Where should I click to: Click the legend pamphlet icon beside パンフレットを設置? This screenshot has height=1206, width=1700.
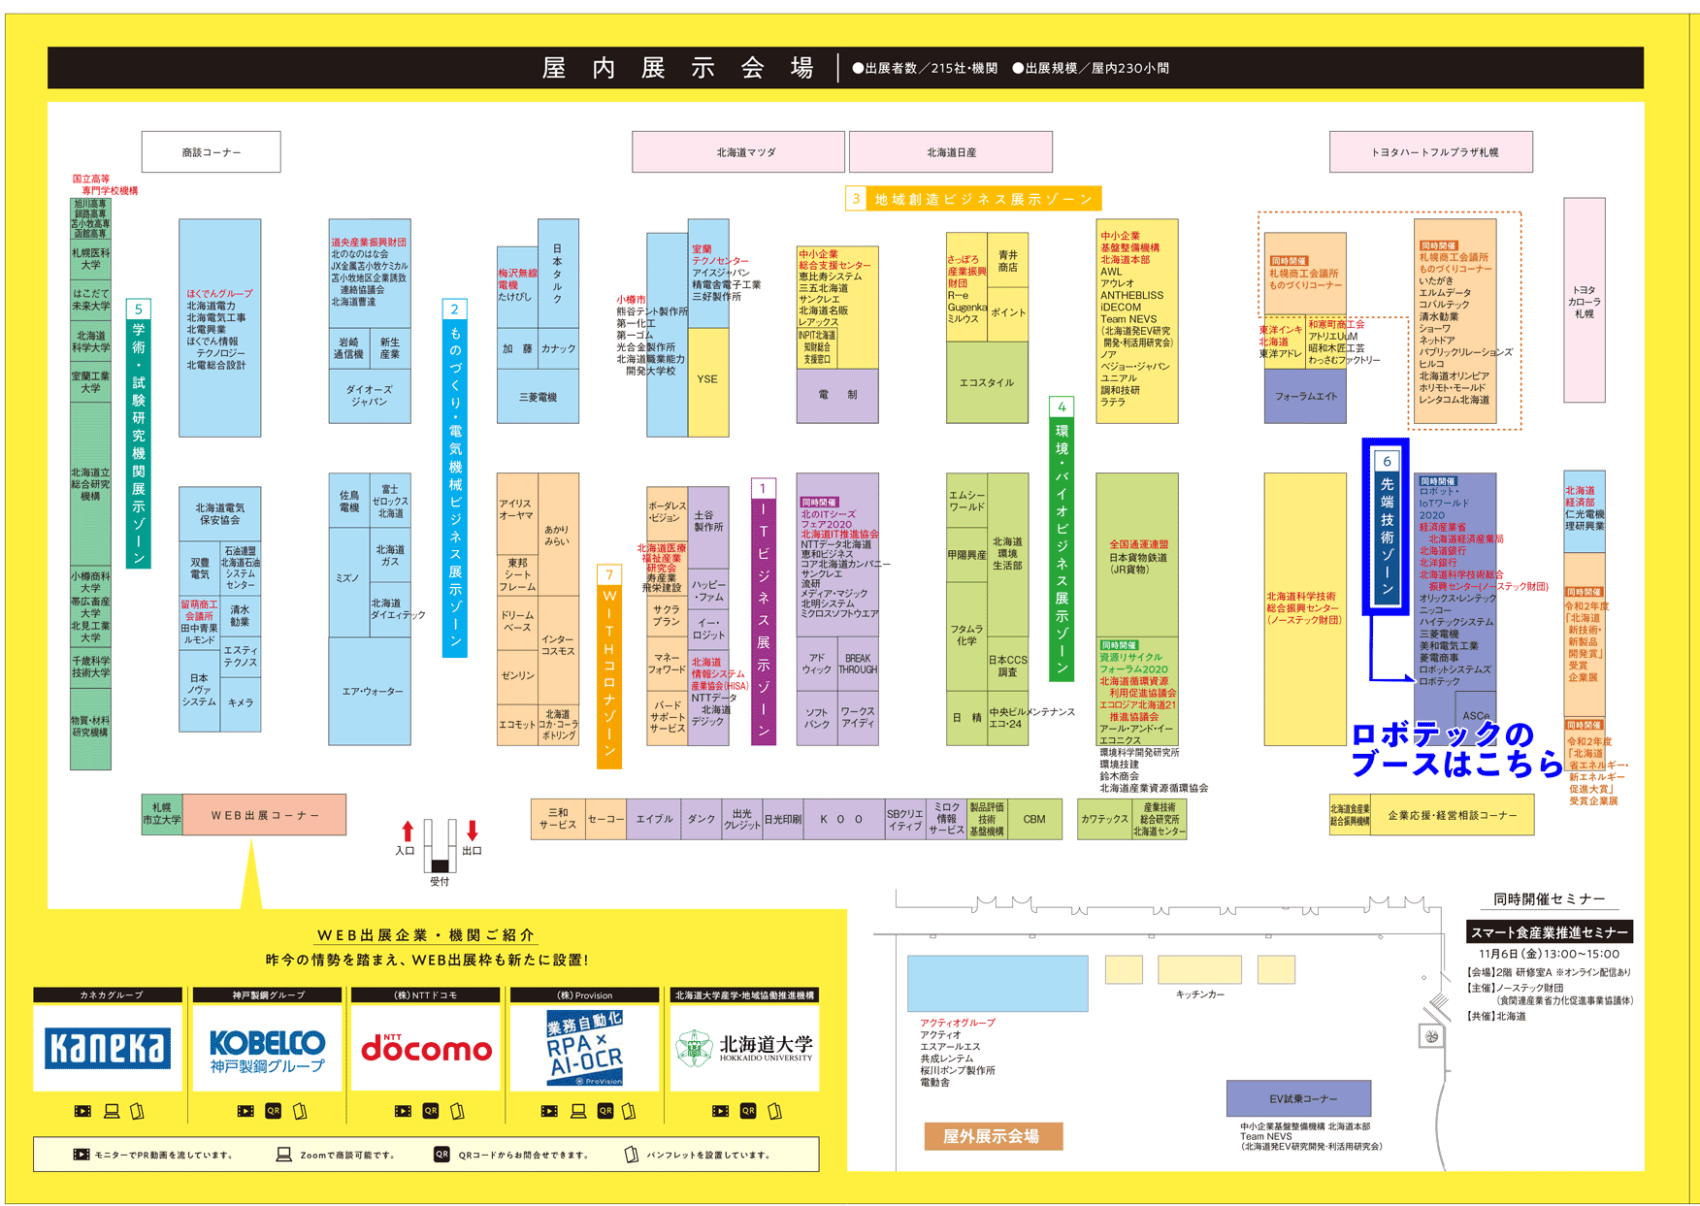[632, 1155]
